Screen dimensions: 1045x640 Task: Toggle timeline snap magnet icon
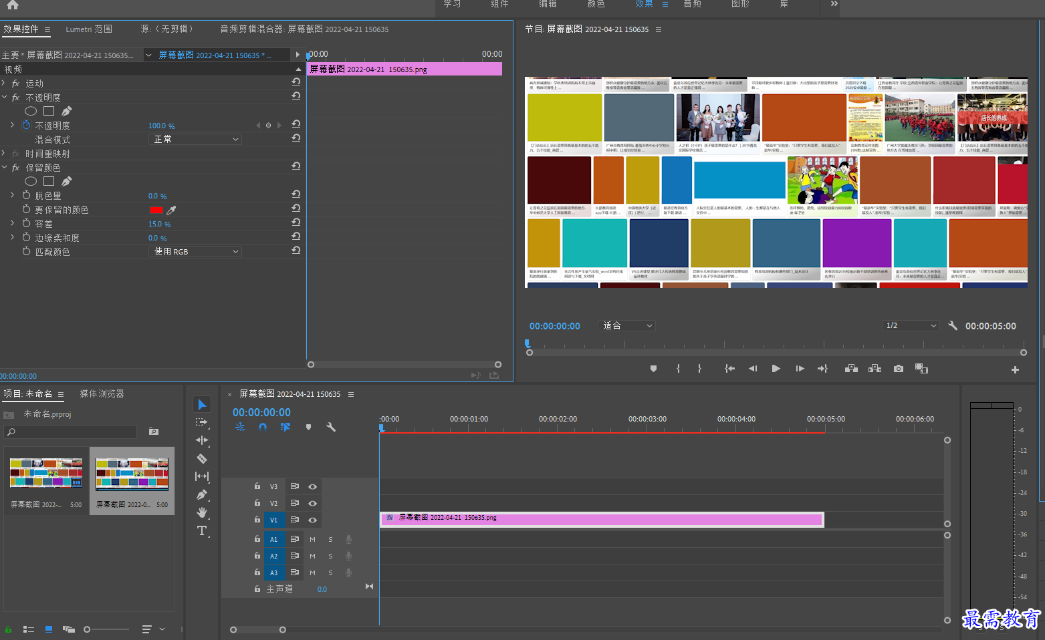pos(263,427)
